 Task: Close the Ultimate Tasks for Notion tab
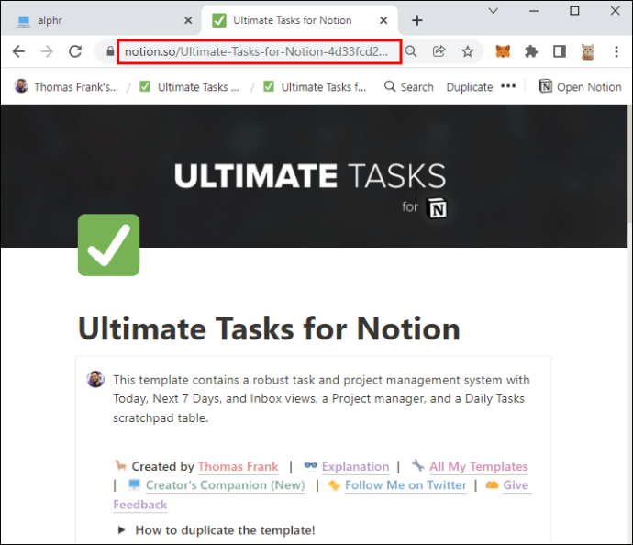point(383,20)
